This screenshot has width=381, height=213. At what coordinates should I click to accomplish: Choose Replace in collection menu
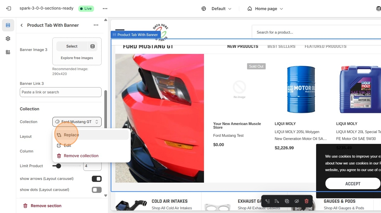[92, 135]
